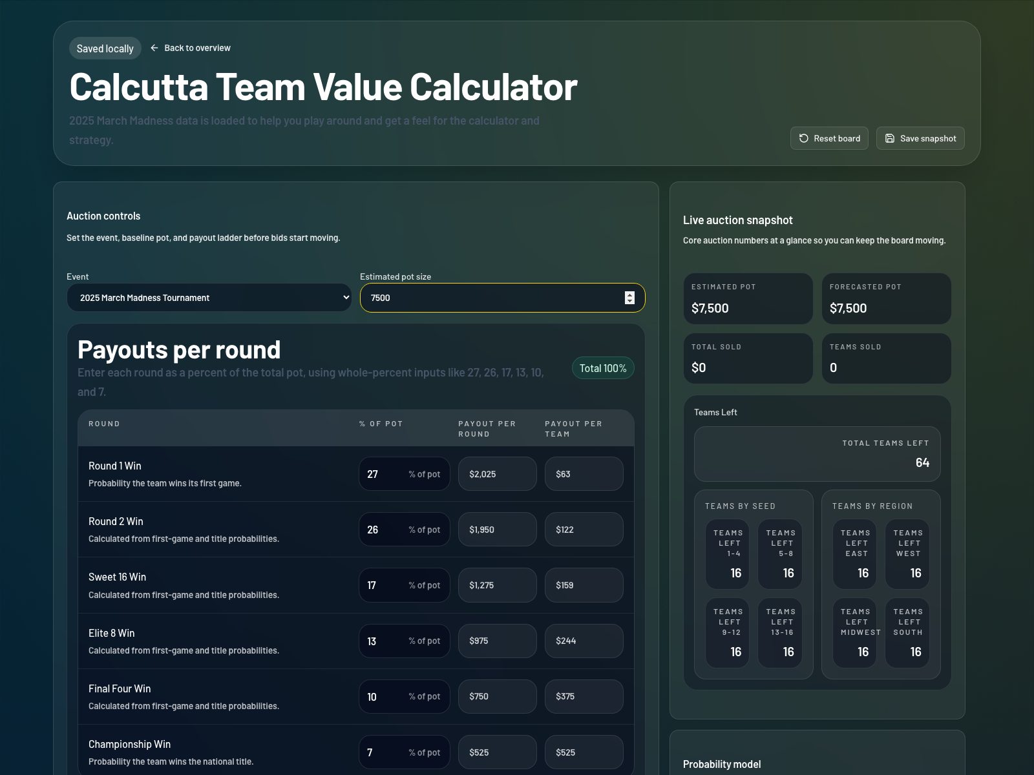Focus the Estimated pot size input field
This screenshot has width=1034, height=775.
coord(491,298)
